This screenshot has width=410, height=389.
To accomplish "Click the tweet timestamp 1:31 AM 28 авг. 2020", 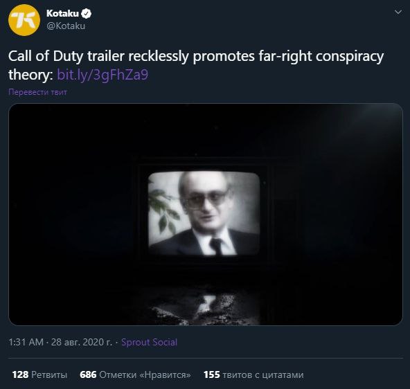I will 60,342.
